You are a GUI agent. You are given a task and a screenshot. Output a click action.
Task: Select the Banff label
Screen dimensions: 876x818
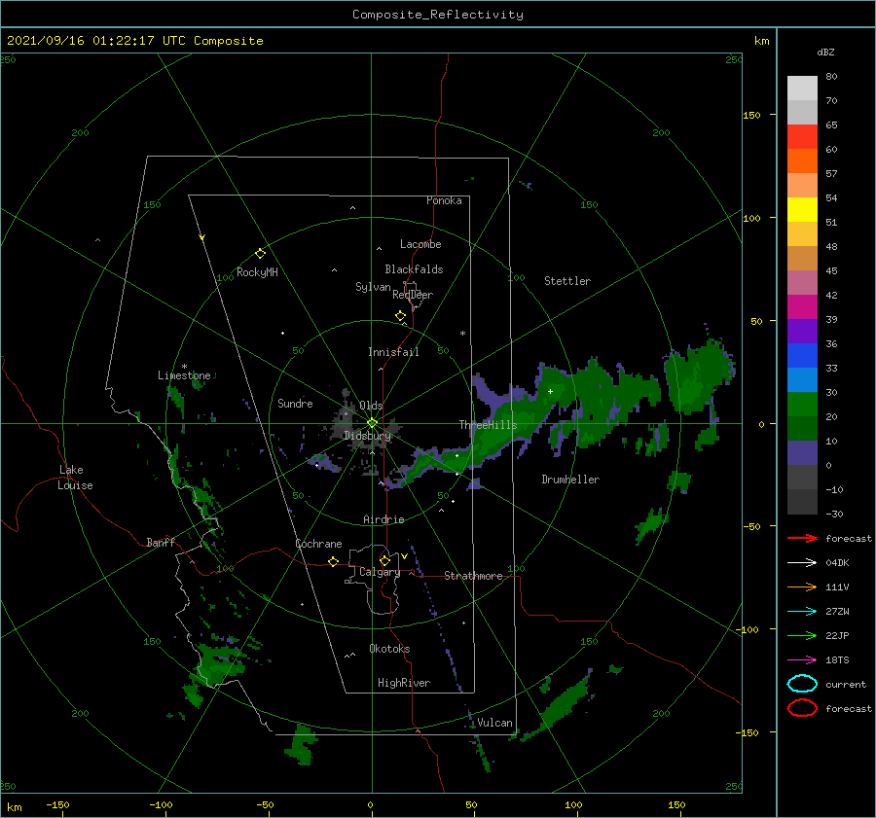[161, 542]
